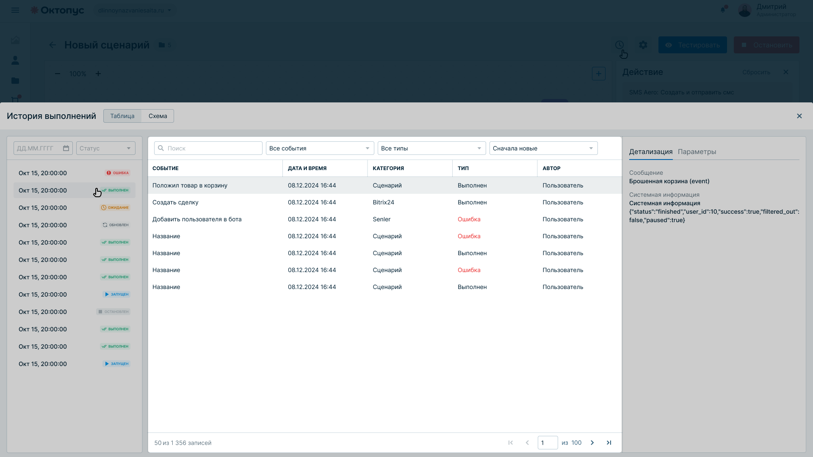813x457 pixels.
Task: Open scenario settings gear icon
Action: [x=643, y=45]
